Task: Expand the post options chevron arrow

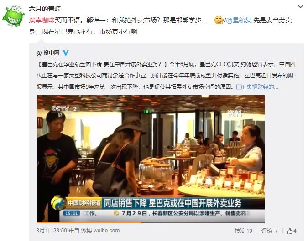Action: (x=300, y=7)
